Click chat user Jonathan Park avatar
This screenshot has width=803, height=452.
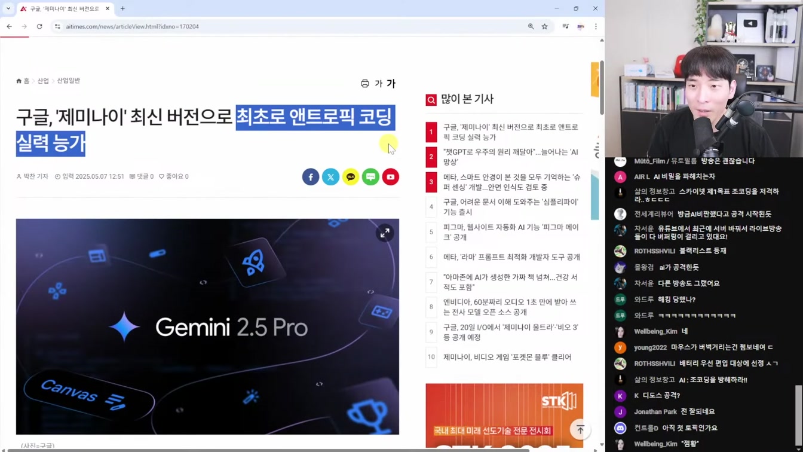point(620,412)
